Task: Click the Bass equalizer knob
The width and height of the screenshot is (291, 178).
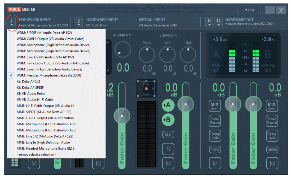Action: pos(147,55)
